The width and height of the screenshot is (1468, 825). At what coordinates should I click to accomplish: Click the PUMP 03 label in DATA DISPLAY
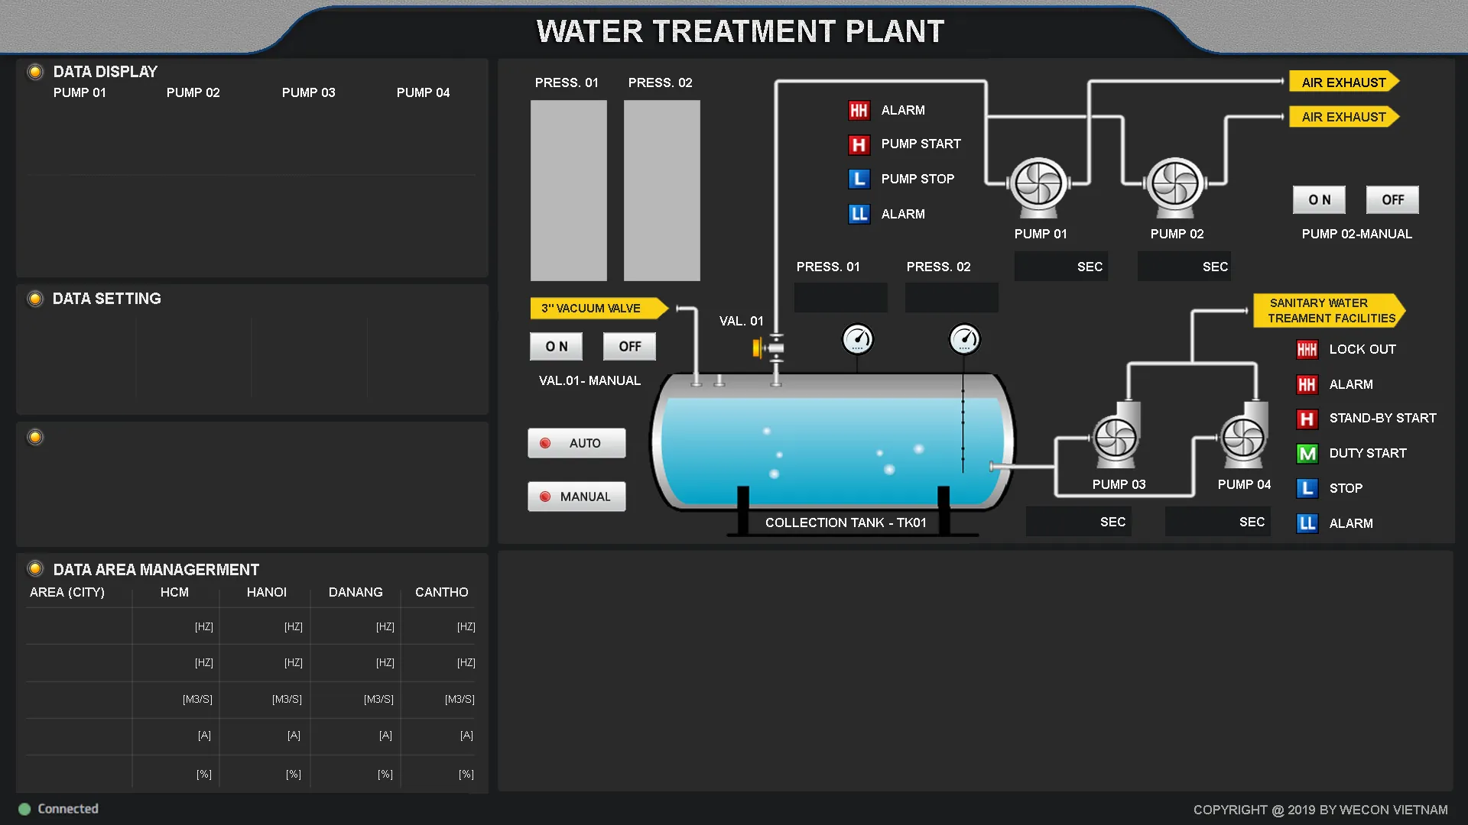pyautogui.click(x=309, y=92)
